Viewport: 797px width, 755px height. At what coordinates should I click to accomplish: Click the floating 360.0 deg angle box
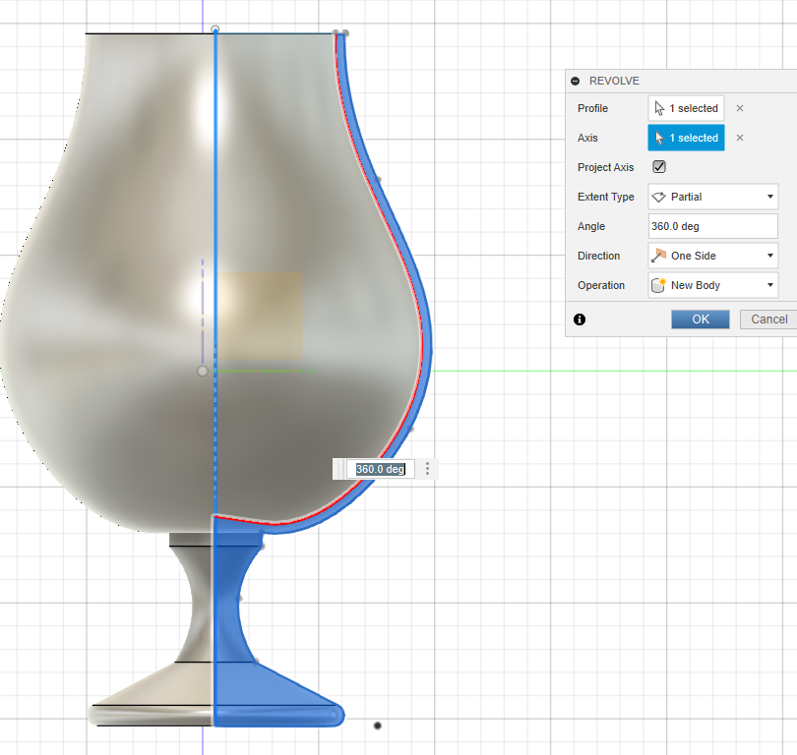[x=380, y=469]
